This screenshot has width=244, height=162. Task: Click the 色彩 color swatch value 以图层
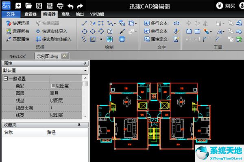click(66, 86)
